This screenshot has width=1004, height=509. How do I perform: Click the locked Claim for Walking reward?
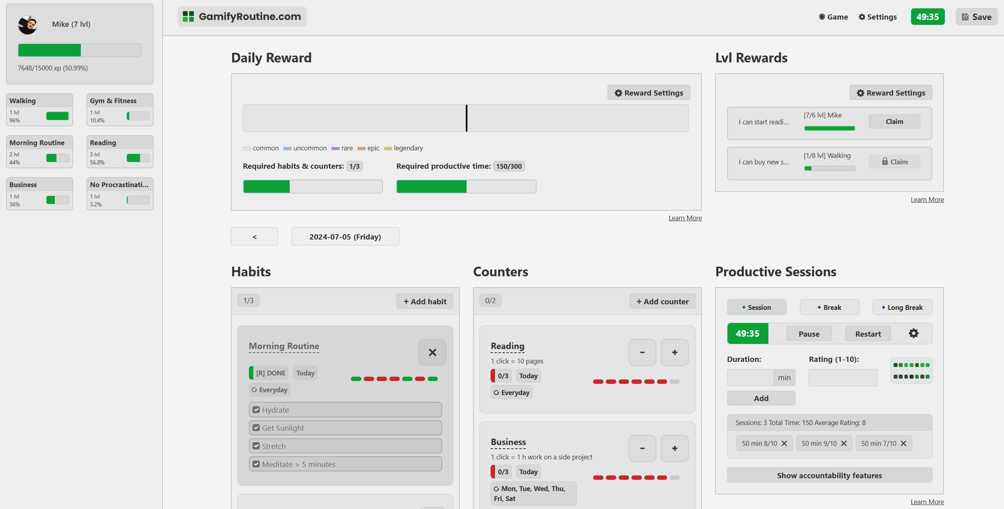click(x=894, y=162)
